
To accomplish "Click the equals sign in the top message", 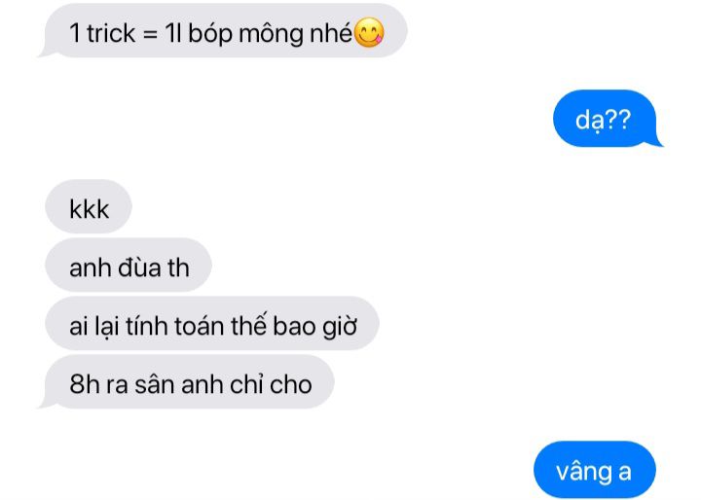I will (x=150, y=34).
